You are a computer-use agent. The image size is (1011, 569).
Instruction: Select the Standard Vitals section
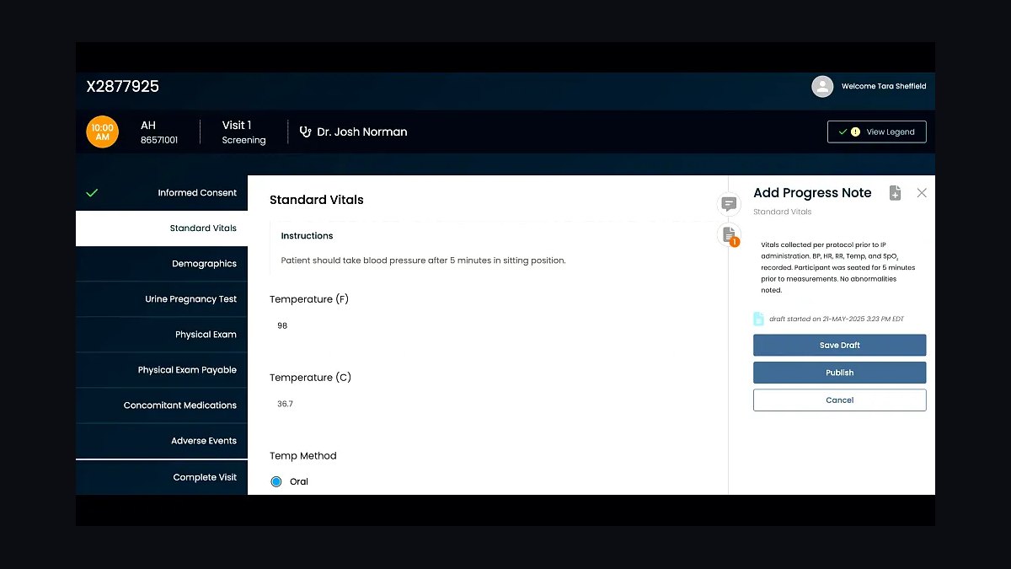coord(162,228)
